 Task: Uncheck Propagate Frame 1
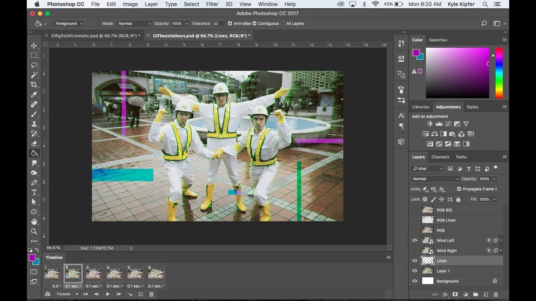[459, 189]
